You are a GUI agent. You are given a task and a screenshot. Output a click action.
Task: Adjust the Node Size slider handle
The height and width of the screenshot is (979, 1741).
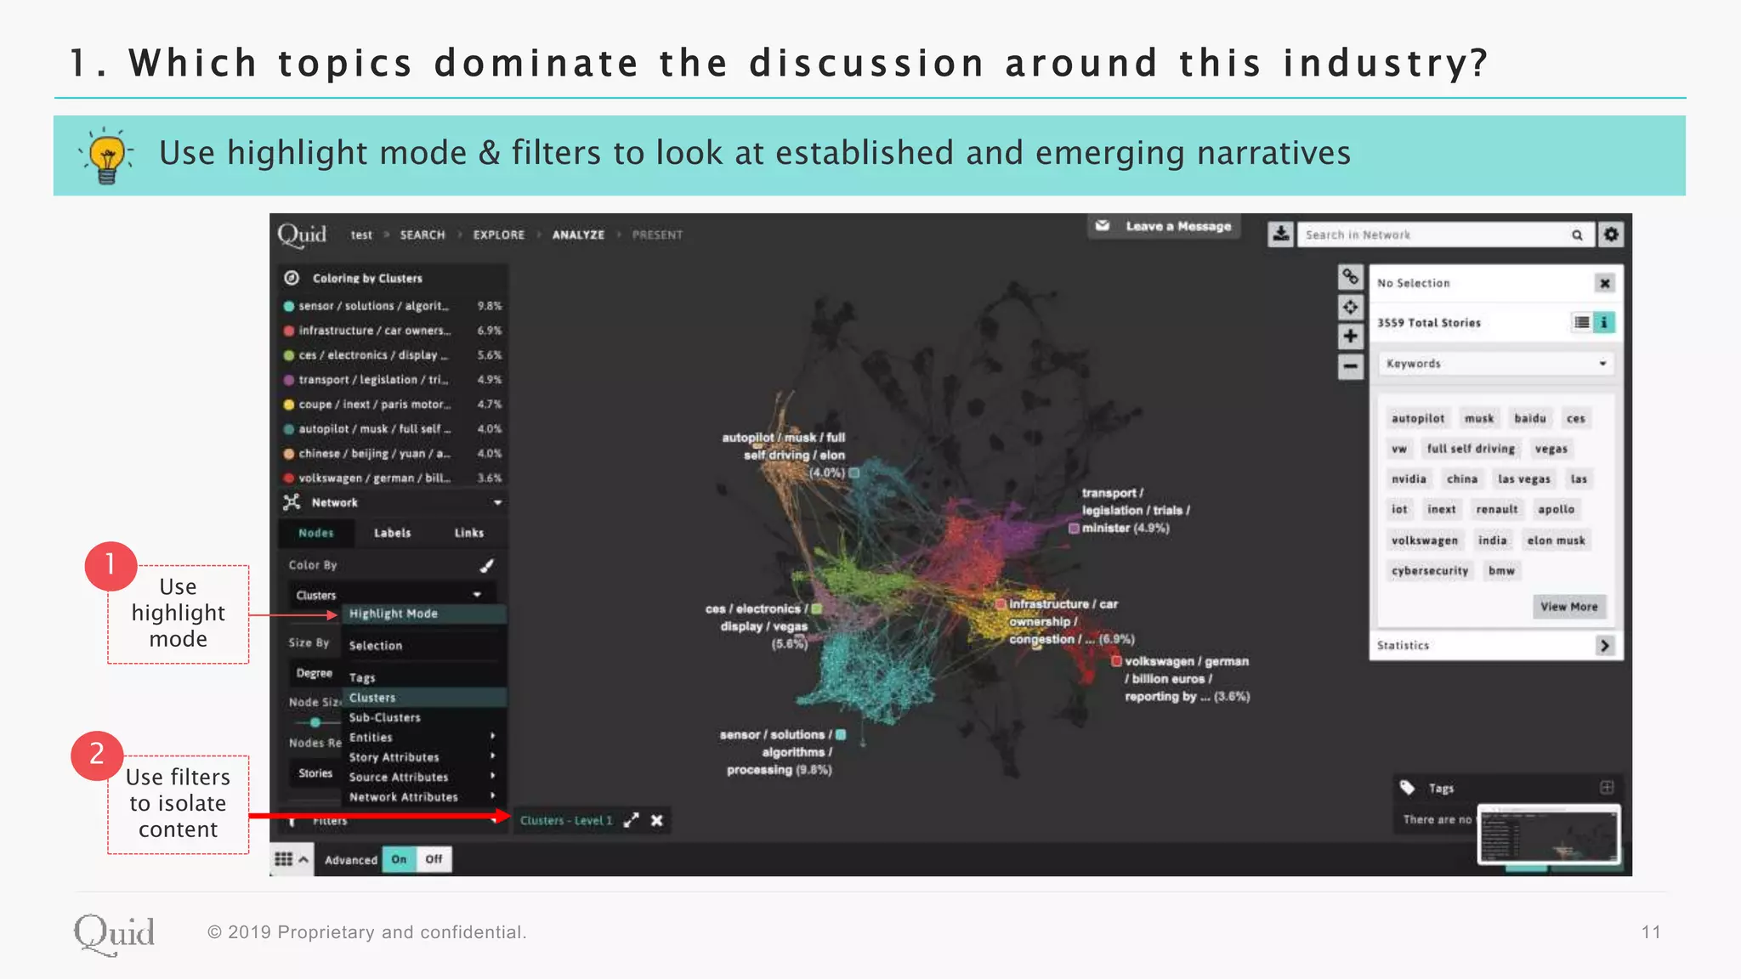pos(315,722)
